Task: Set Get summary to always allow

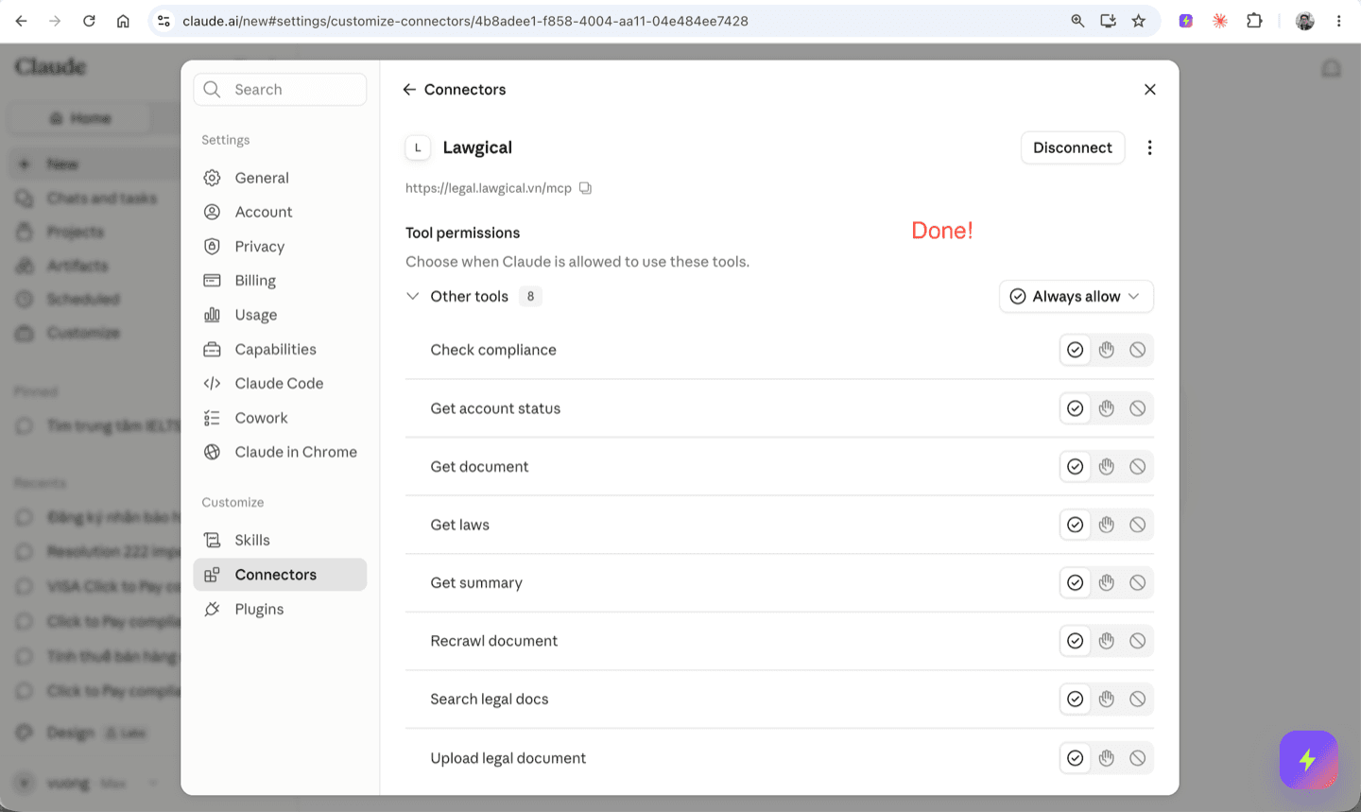Action: (x=1076, y=583)
